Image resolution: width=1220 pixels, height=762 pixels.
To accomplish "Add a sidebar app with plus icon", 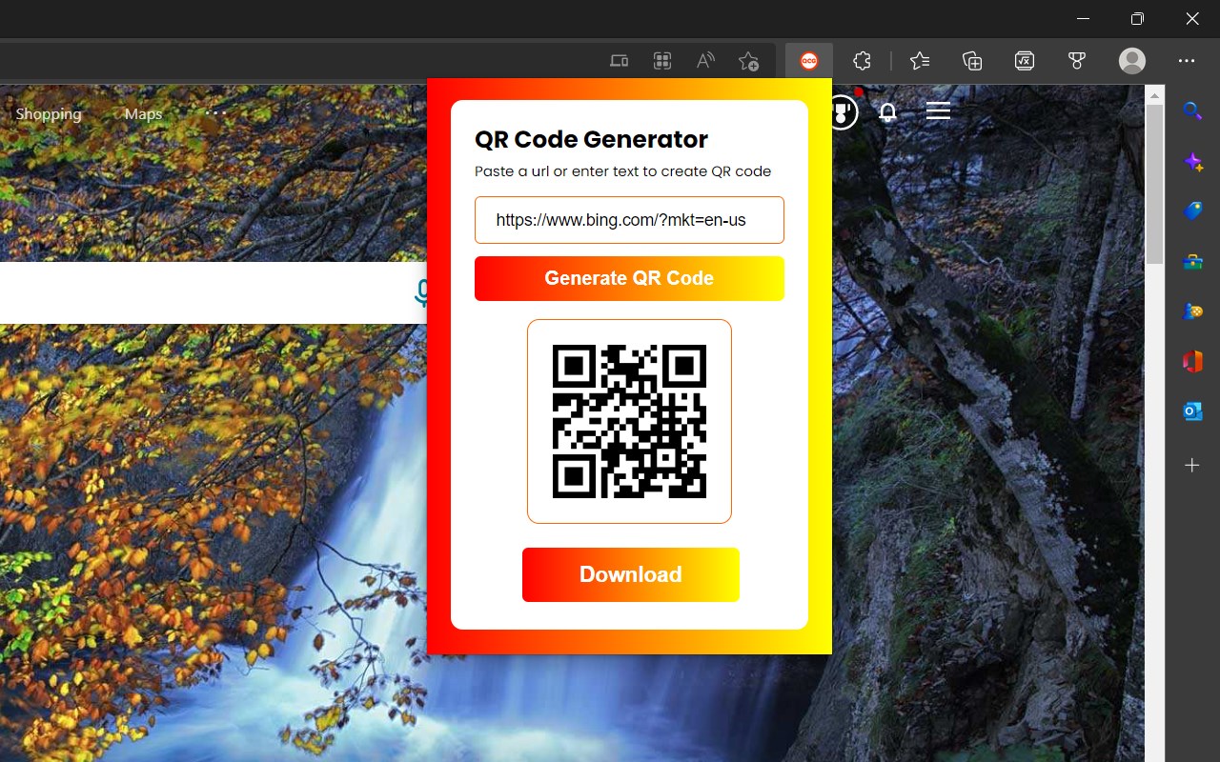I will point(1192,465).
